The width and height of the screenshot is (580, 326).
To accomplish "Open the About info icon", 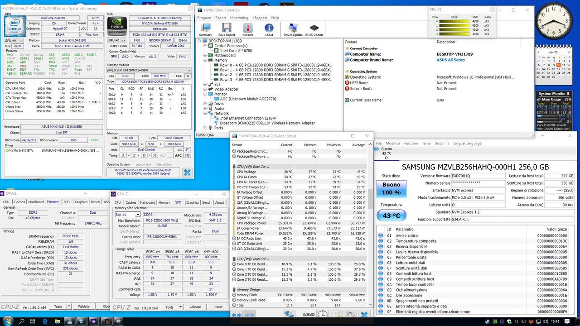I will coord(269,30).
